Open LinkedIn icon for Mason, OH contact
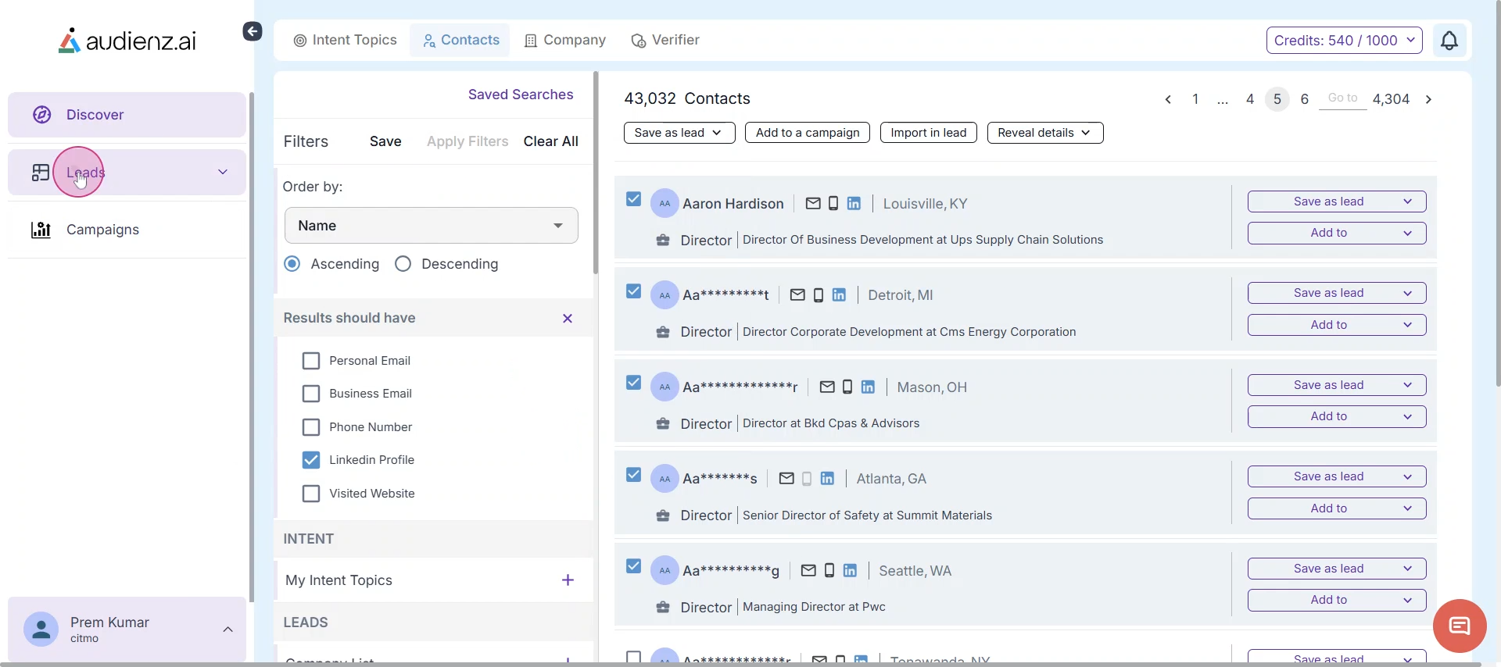Screen dimensions: 1501x667 tap(868, 387)
